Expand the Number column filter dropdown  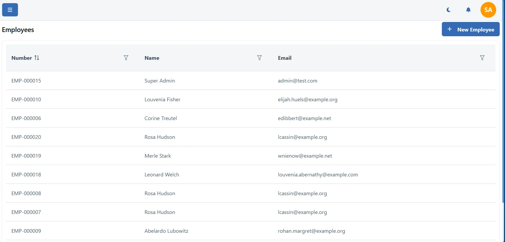[126, 58]
